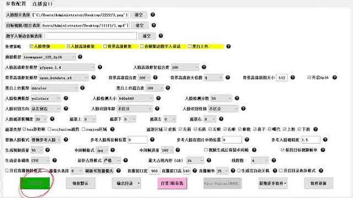The image size is (353, 198).
Task: Click help icon after 遮罩右 dropdown
Action: [221, 119]
